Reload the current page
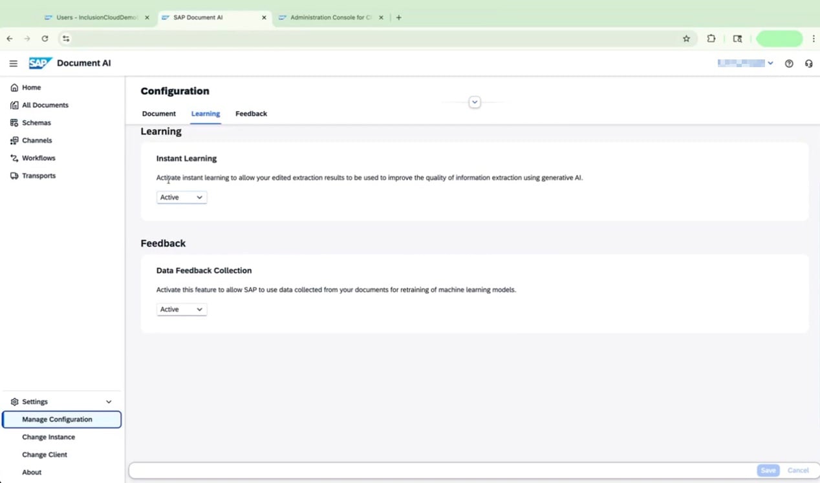This screenshot has width=820, height=483. 45,39
